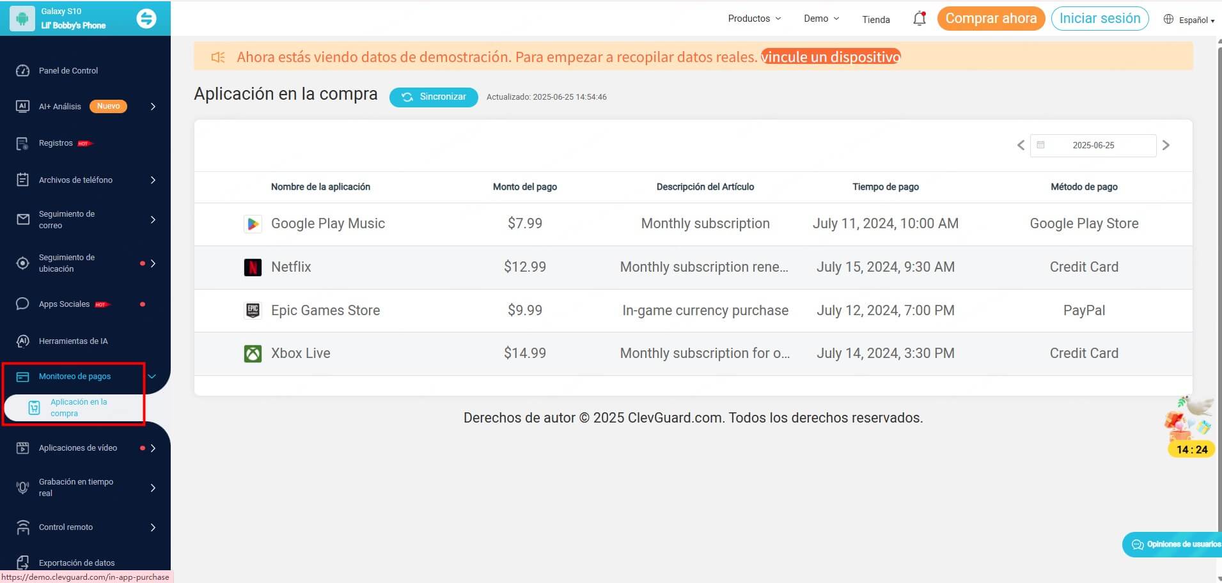Click the Epic Games Store app icon
The image size is (1222, 583).
(253, 311)
